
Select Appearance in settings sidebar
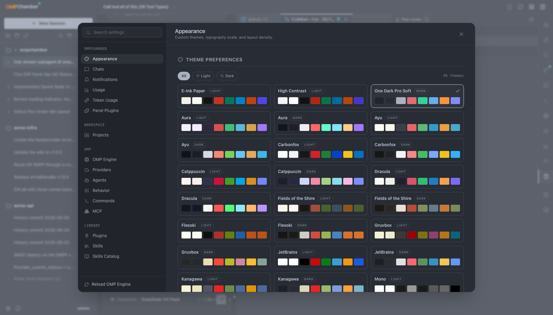pos(122,59)
